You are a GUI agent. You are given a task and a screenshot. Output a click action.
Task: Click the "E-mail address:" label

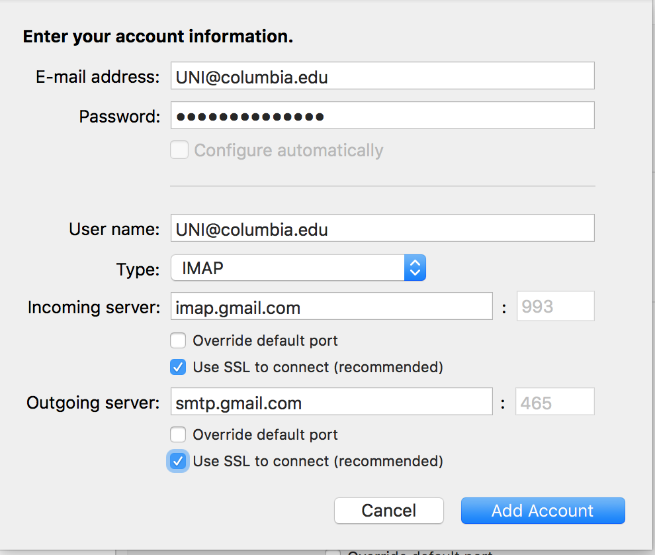click(98, 77)
